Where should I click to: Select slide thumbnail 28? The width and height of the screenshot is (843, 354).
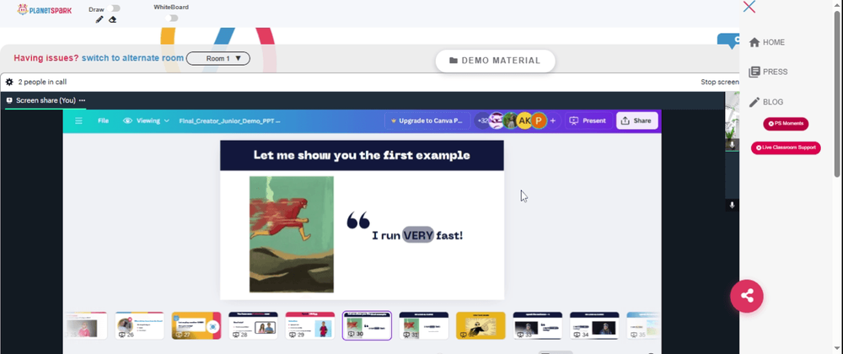[x=253, y=325]
